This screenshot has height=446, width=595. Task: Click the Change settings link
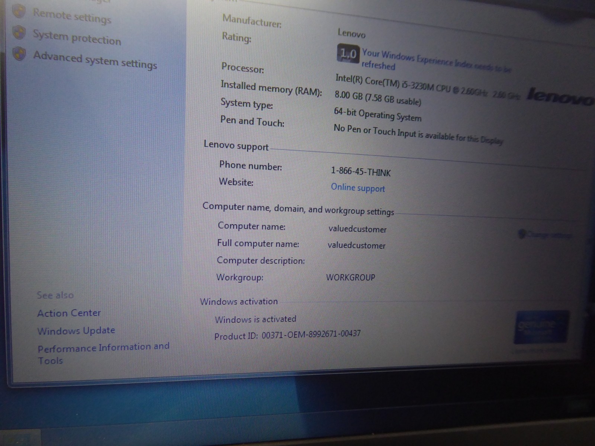click(x=546, y=235)
